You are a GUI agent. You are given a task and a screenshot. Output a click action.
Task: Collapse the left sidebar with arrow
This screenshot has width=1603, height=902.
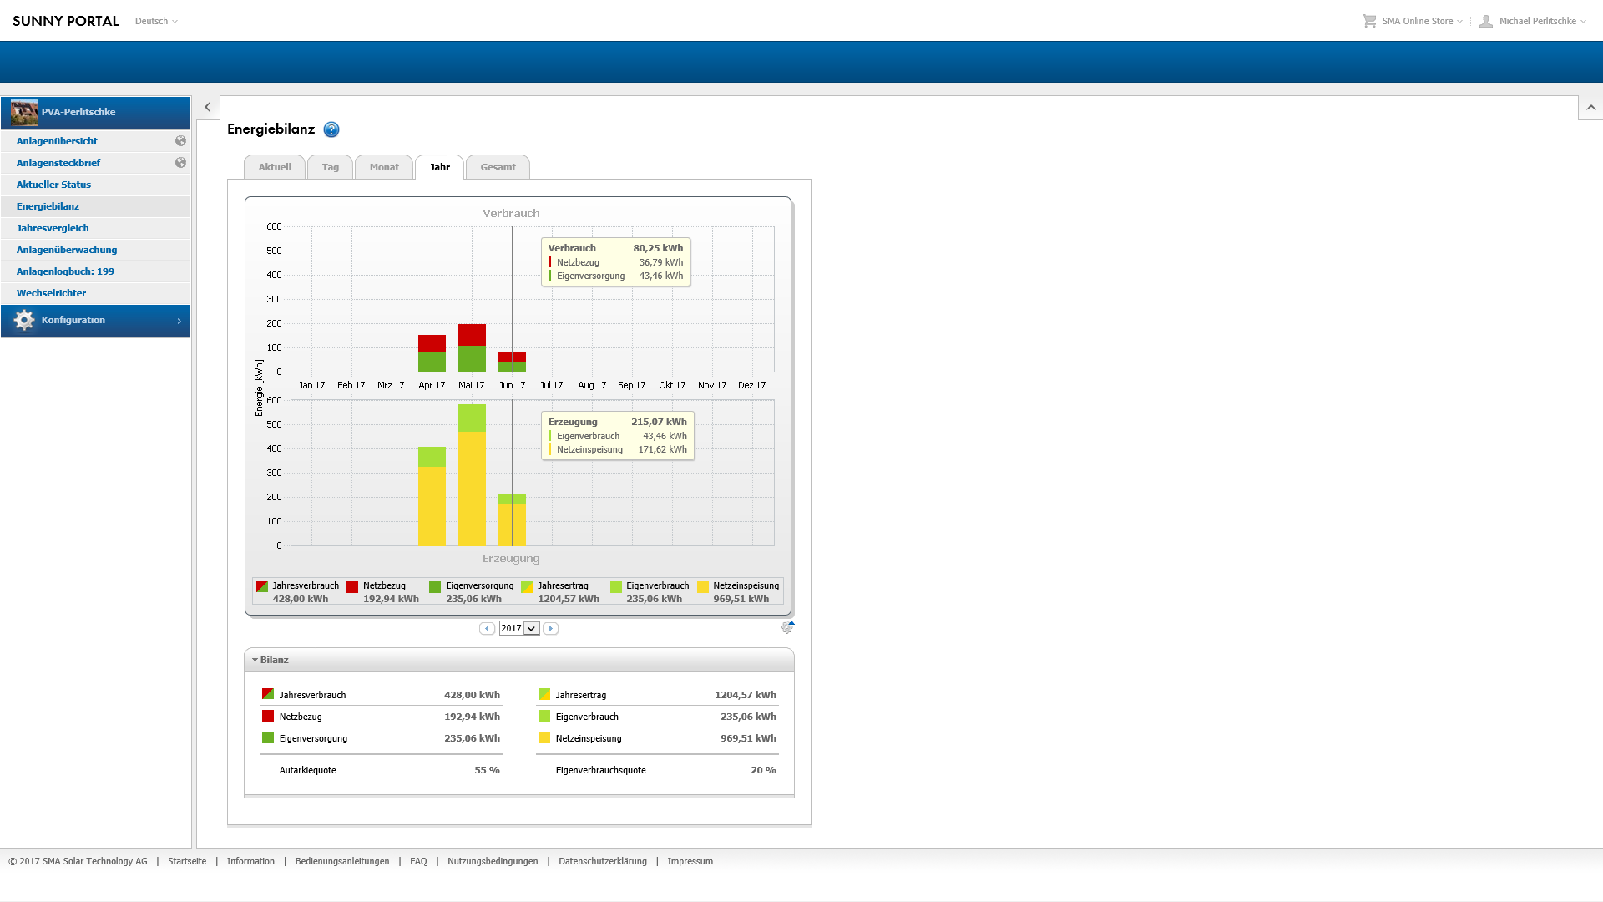(207, 107)
